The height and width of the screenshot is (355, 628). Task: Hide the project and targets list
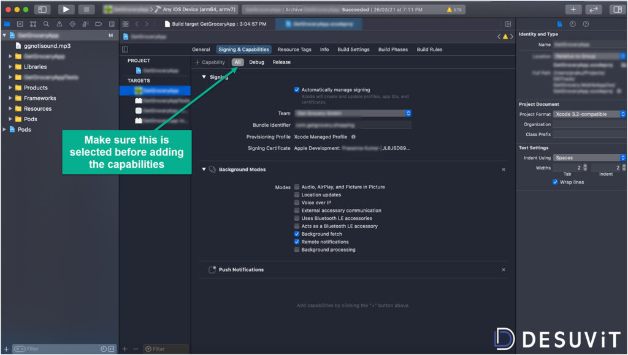click(125, 50)
